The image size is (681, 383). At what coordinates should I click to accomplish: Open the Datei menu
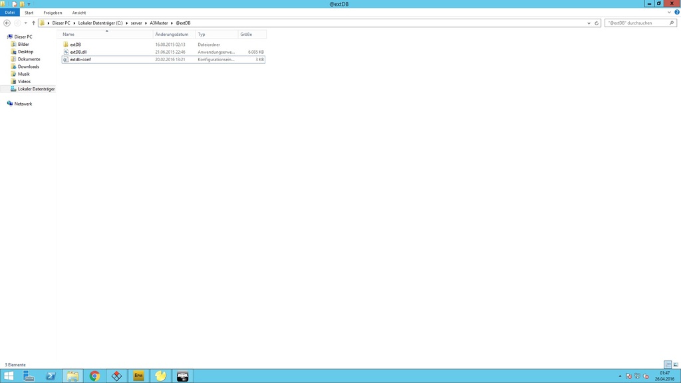(x=10, y=13)
